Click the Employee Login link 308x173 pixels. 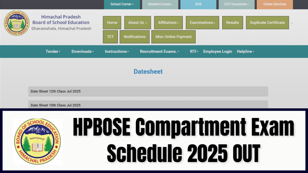tap(218, 52)
